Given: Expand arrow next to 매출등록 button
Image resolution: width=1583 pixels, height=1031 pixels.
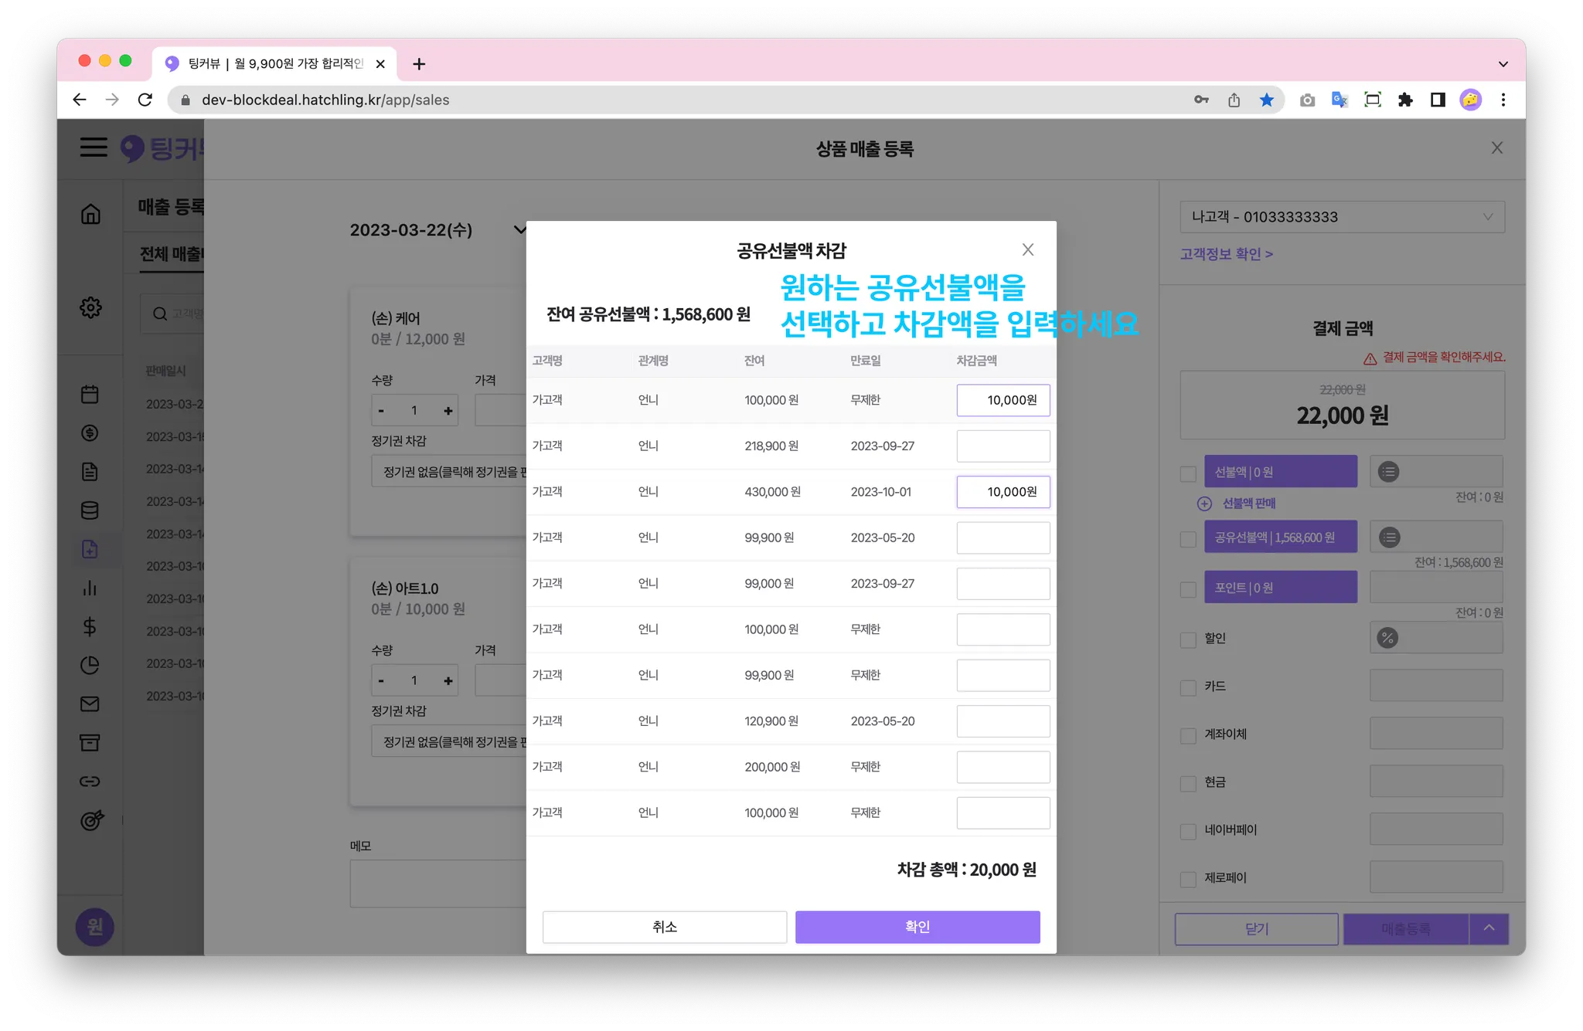Looking at the screenshot, I should tap(1489, 928).
